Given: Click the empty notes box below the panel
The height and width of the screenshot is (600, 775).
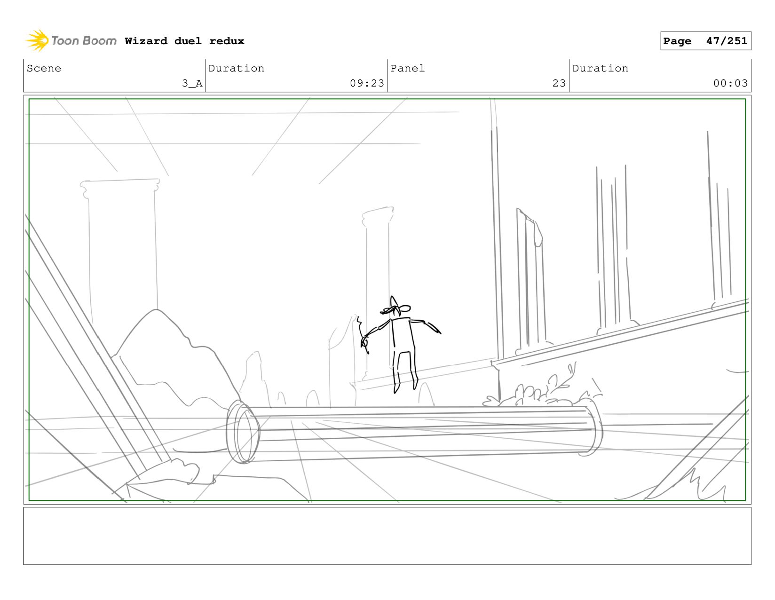Looking at the screenshot, I should [x=387, y=536].
